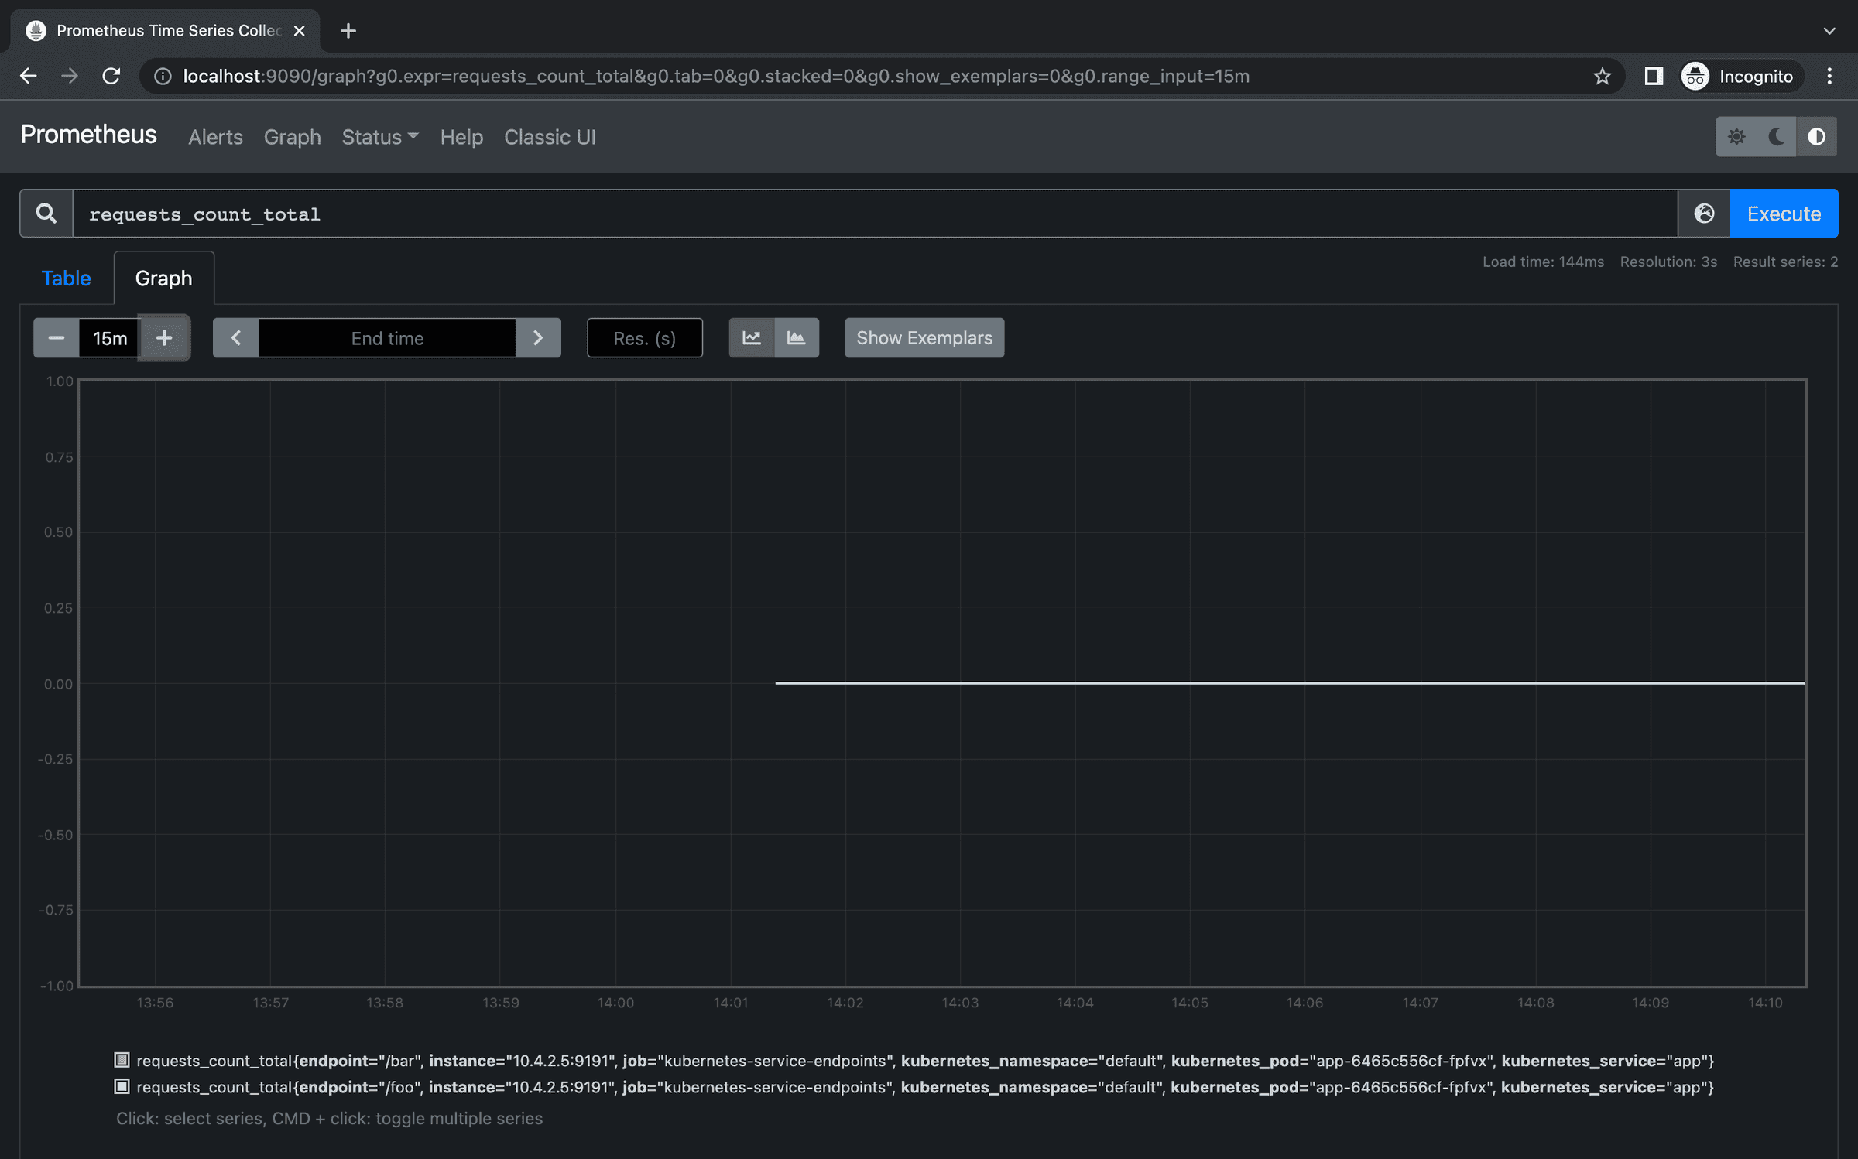The height and width of the screenshot is (1159, 1858).
Task: Switch to the Table tab
Action: [66, 278]
